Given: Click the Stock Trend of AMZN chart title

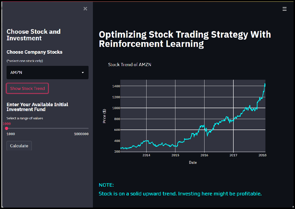Looking at the screenshot, I should (129, 65).
